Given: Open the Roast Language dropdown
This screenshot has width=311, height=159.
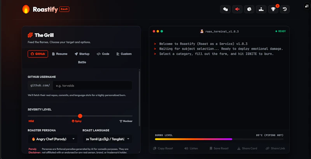Looking at the screenshot, I should pyautogui.click(x=107, y=139).
